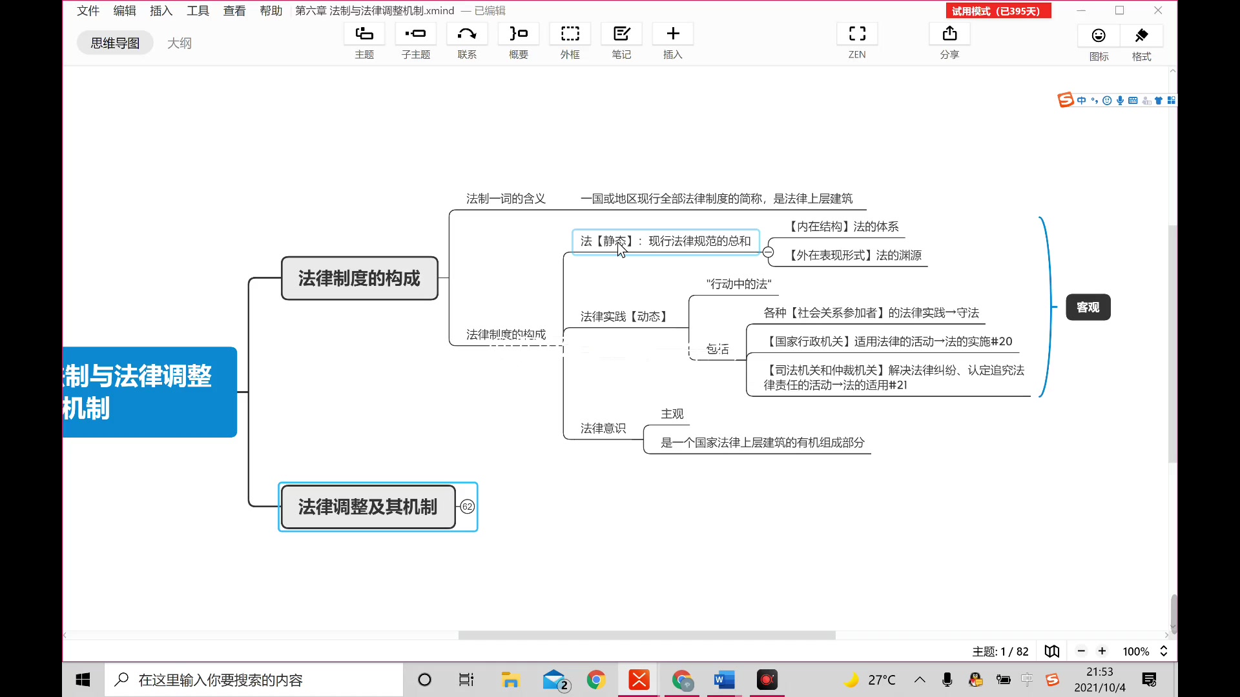This screenshot has width=1240, height=697.
Task: Open Windows Start menu
Action: pos(83,680)
